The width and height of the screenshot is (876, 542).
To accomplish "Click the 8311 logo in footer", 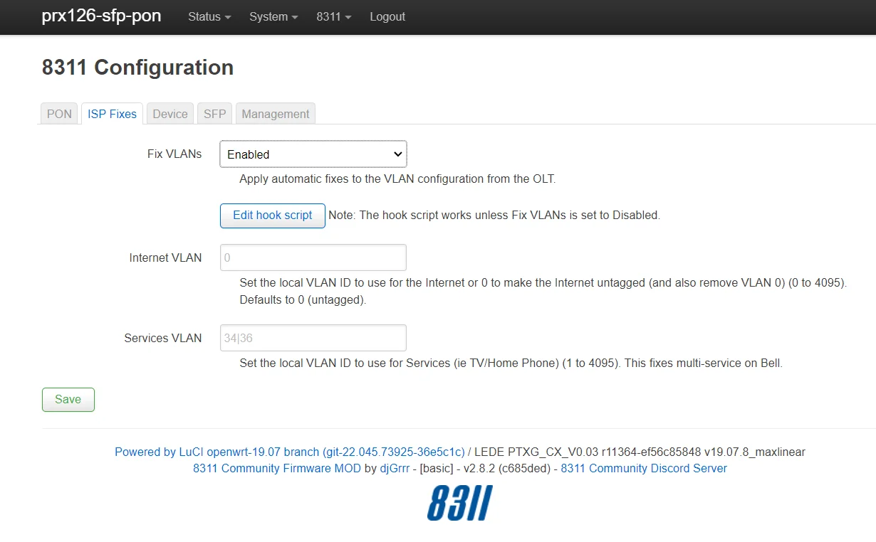I will (x=459, y=504).
